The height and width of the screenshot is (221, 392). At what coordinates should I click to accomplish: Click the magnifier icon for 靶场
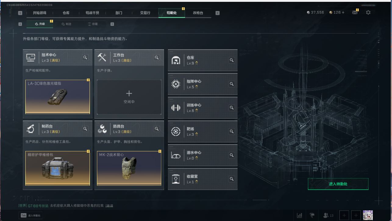click(x=232, y=132)
